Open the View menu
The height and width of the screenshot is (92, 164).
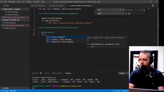pyautogui.click(x=19, y=2)
